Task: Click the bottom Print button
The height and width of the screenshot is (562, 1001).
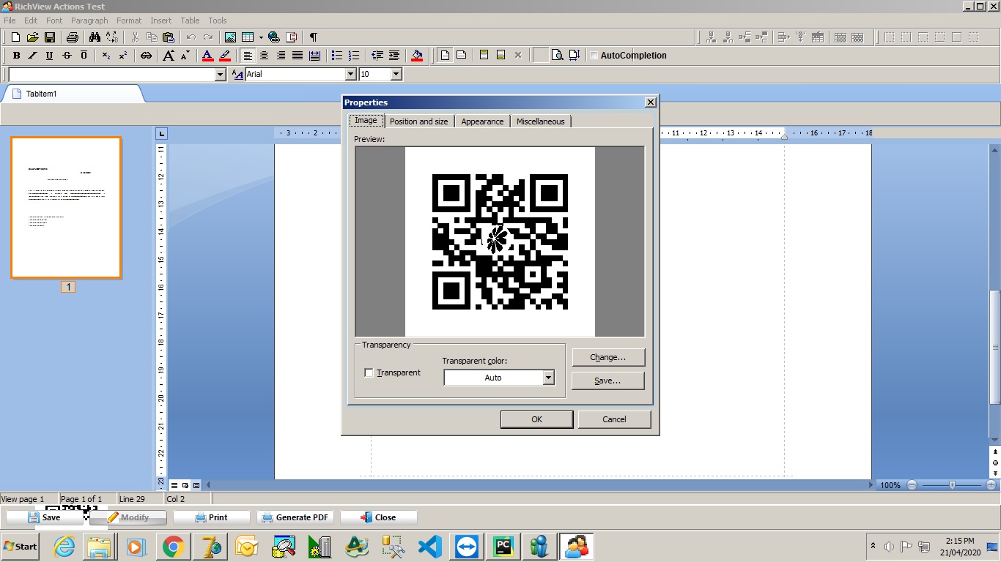Action: tap(211, 517)
